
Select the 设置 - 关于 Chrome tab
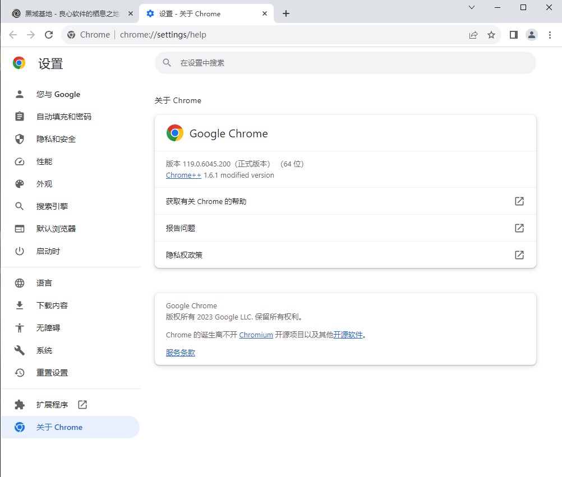point(206,13)
